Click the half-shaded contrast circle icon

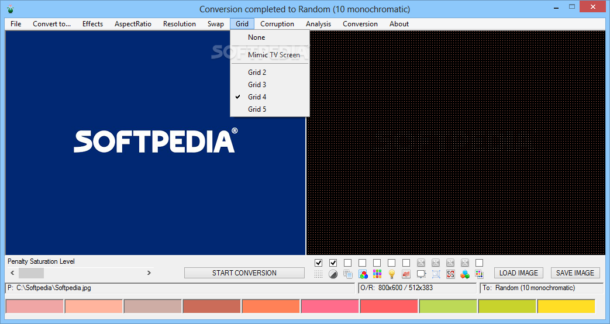click(x=333, y=274)
